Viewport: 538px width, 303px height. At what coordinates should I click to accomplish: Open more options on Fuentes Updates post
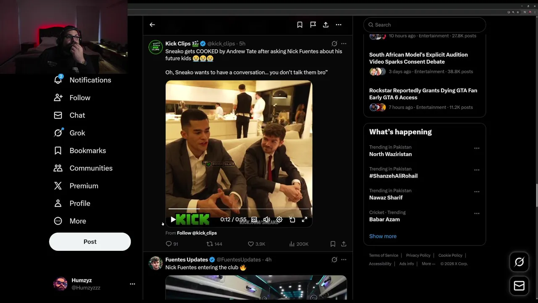[344, 260]
